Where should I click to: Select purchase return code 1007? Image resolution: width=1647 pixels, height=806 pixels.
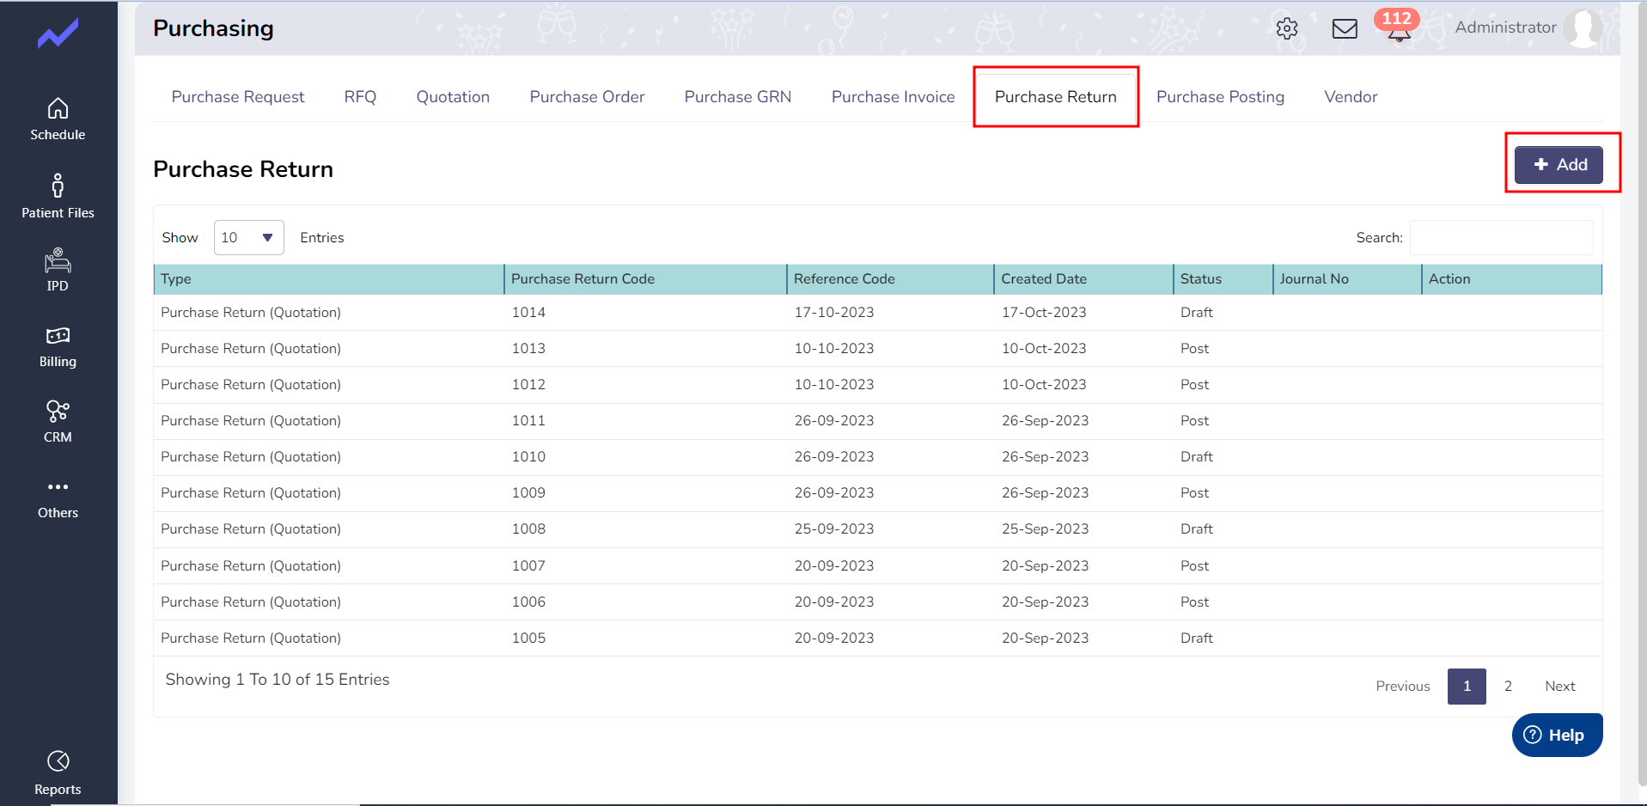pos(528,566)
